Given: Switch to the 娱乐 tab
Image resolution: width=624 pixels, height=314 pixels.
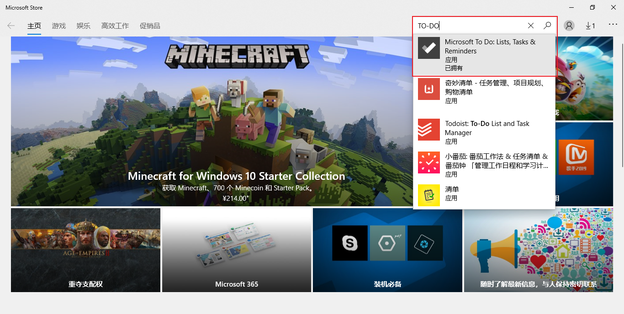Looking at the screenshot, I should 84,26.
